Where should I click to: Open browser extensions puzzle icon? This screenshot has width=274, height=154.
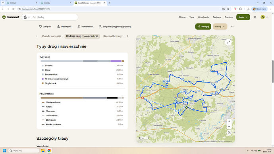(241, 9)
